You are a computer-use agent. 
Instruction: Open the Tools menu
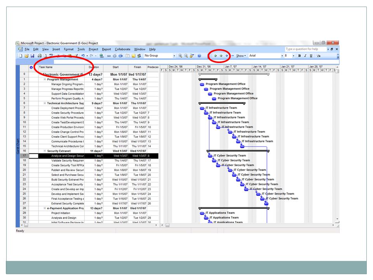tap(81, 49)
